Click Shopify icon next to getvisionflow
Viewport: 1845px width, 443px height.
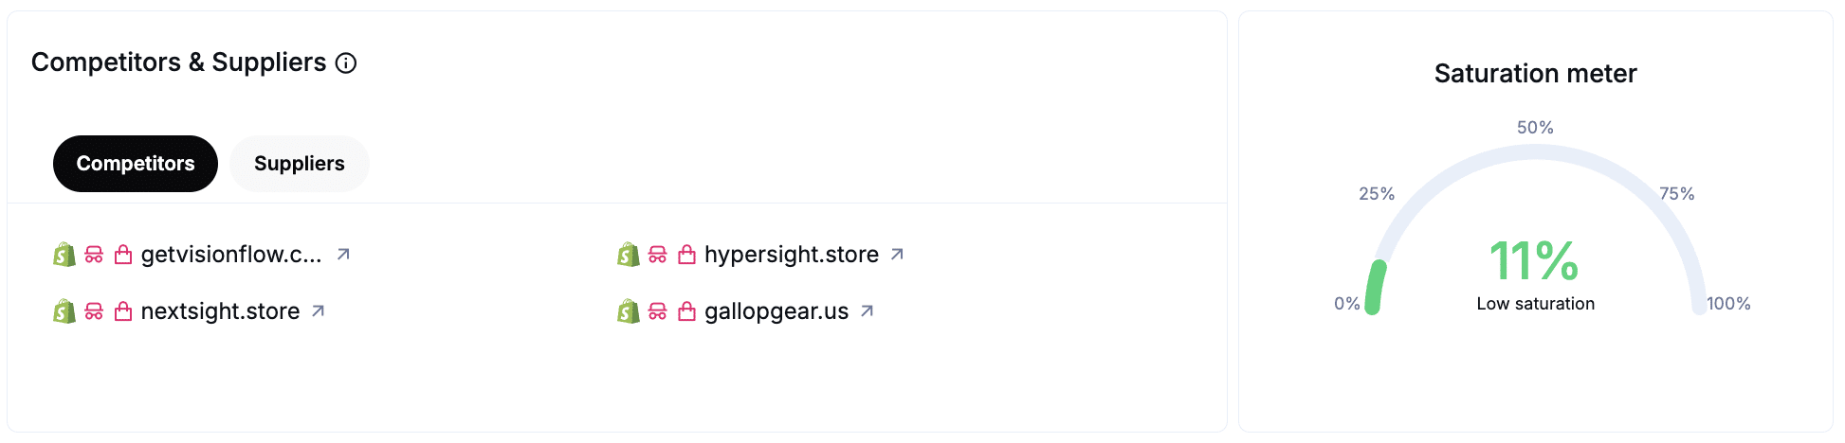click(x=64, y=255)
